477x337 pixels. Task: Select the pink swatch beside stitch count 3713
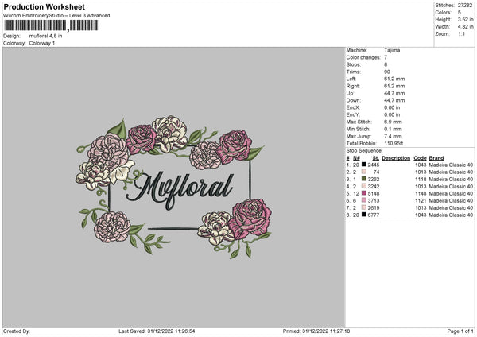364,200
